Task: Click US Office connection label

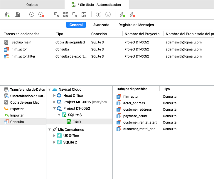Action: [71, 136]
